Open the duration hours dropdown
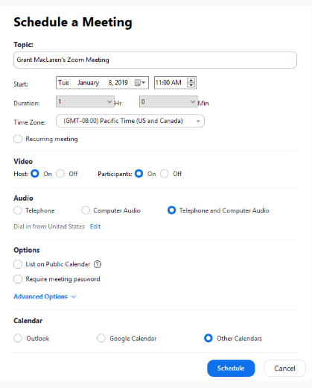The height and width of the screenshot is (388, 312). pyautogui.click(x=85, y=101)
